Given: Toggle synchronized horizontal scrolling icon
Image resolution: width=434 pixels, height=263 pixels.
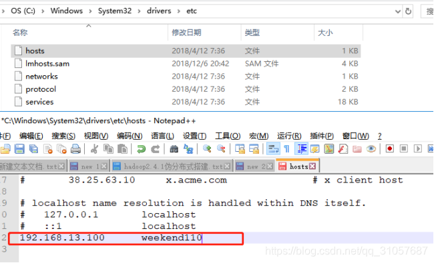Looking at the screenshot, I should [254, 149].
